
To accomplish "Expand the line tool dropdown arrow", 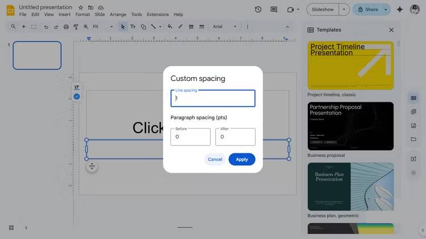I will (160, 27).
